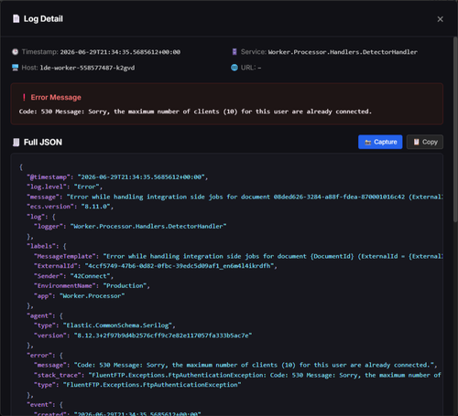Click the vertical scrollbar of the dialog

[x=455, y=130]
